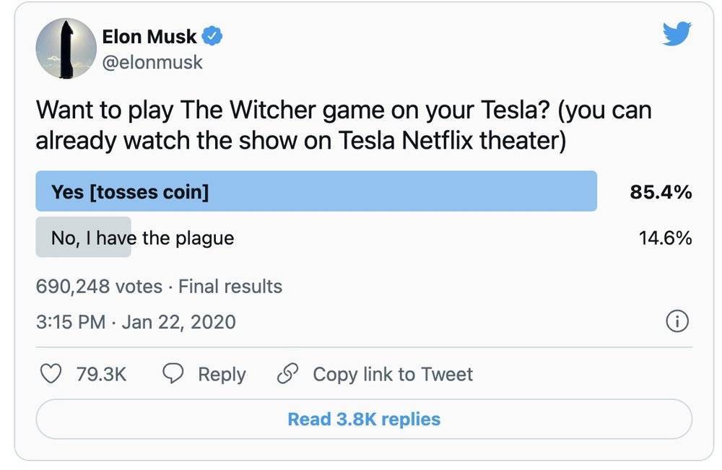Click the 79.3K likes count
Screen dimensions: 722x470
101,374
